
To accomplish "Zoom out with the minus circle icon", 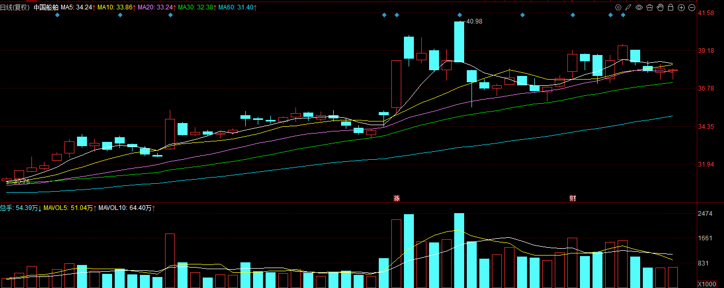I will tap(692, 7).
